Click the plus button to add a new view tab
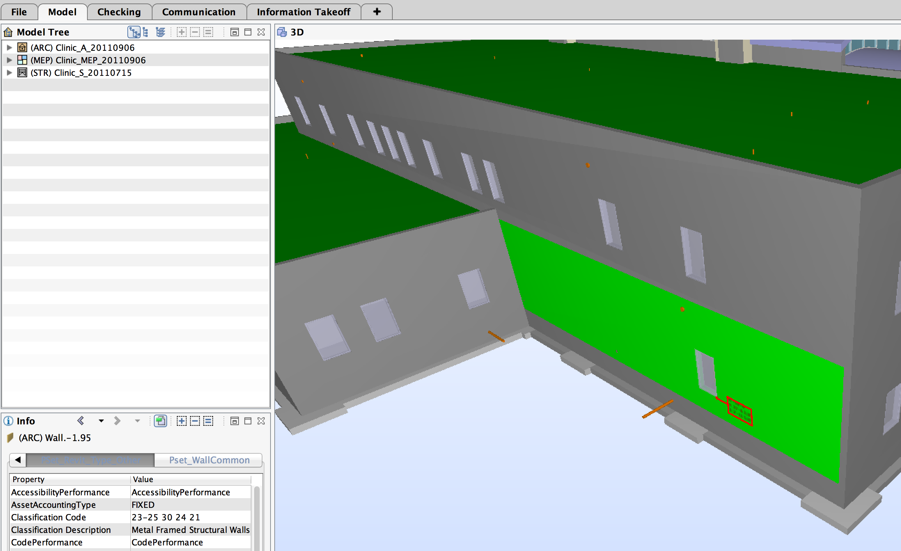This screenshot has height=551, width=901. tap(376, 11)
